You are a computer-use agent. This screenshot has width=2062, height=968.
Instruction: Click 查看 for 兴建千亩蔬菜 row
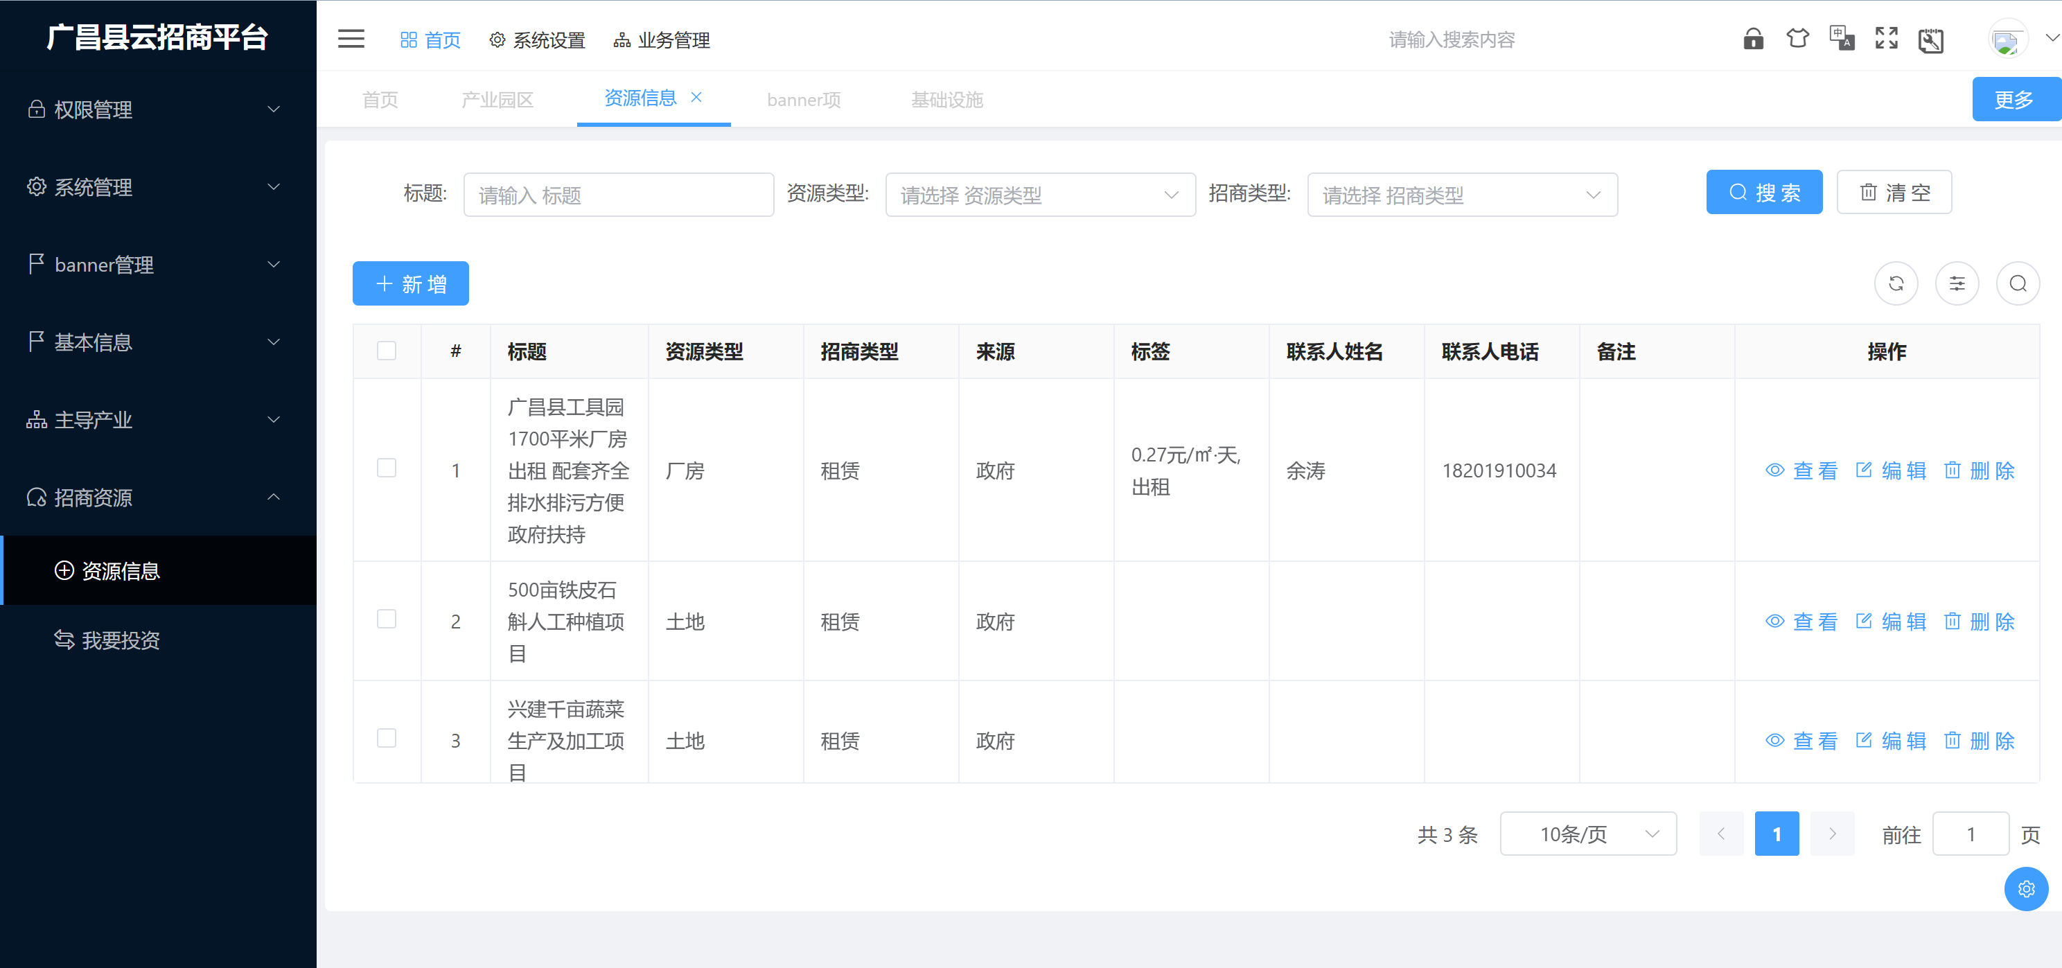click(x=1801, y=741)
